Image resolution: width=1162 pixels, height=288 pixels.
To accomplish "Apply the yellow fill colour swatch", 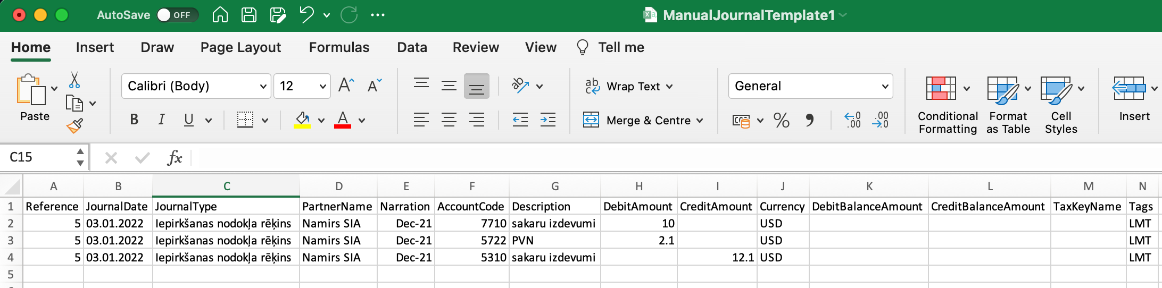I will pyautogui.click(x=302, y=120).
